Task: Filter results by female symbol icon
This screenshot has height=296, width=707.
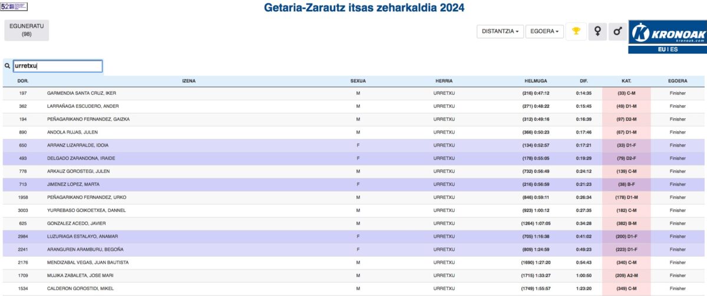Action: click(597, 31)
